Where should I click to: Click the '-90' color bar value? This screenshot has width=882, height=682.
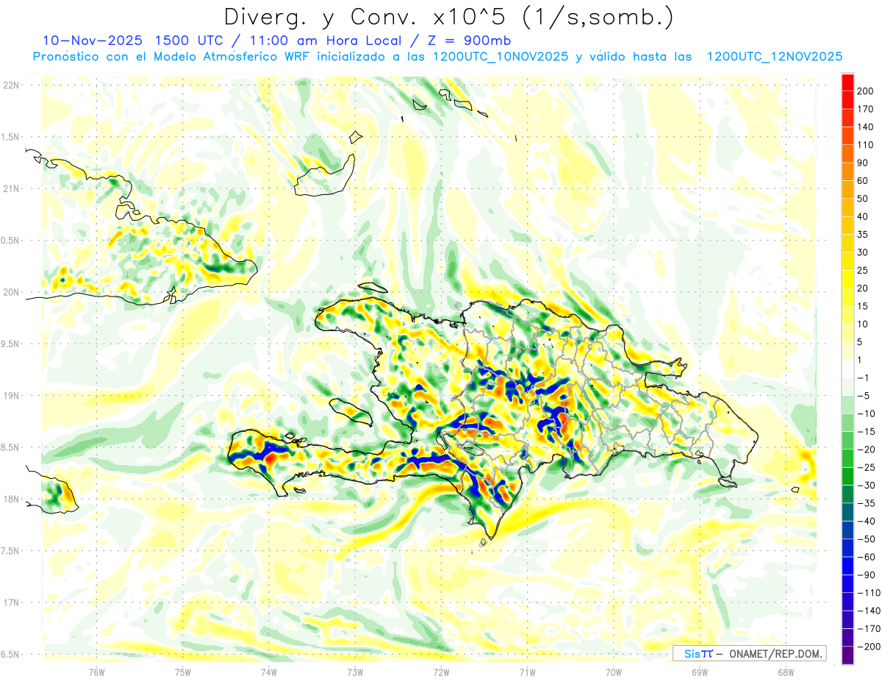(867, 575)
